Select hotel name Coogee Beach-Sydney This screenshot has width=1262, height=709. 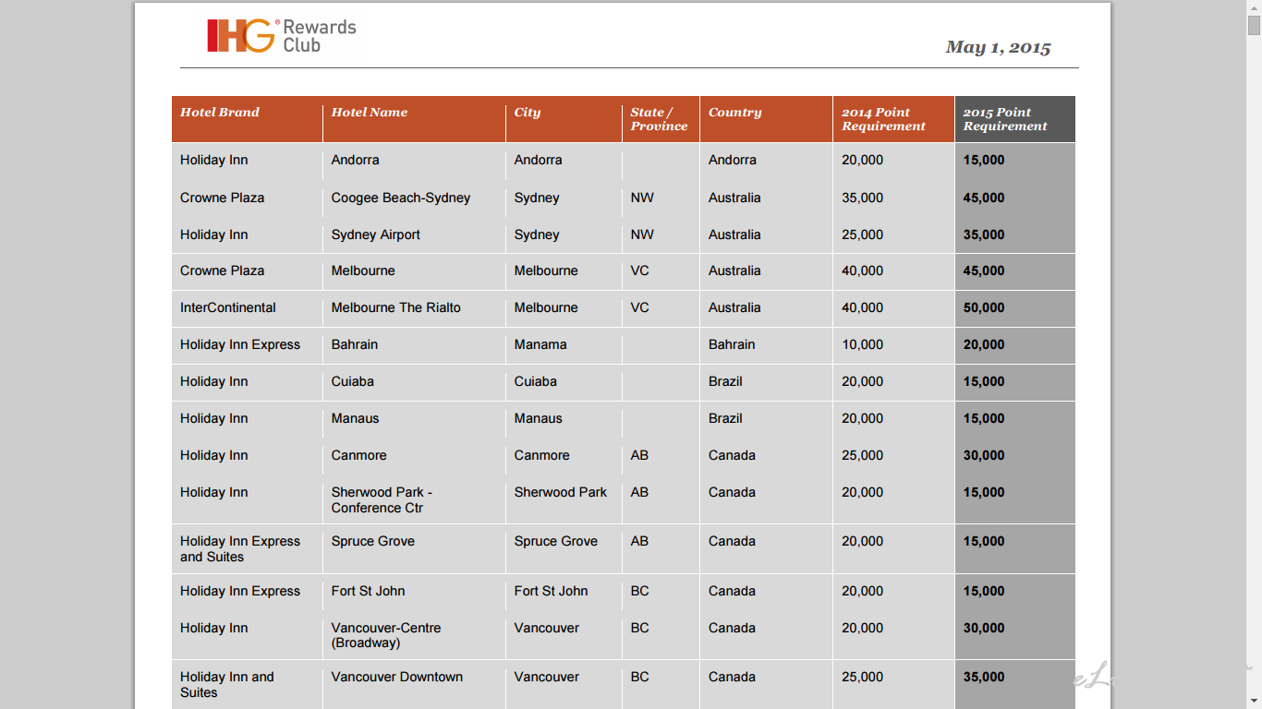point(401,198)
